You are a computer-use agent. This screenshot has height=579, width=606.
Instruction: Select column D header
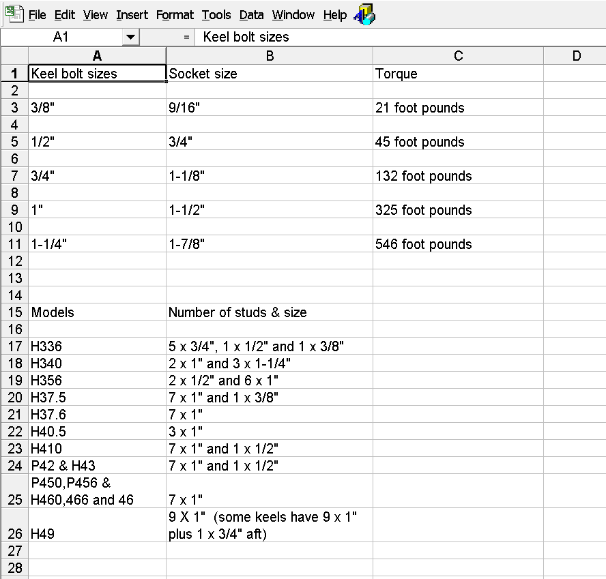coord(575,56)
